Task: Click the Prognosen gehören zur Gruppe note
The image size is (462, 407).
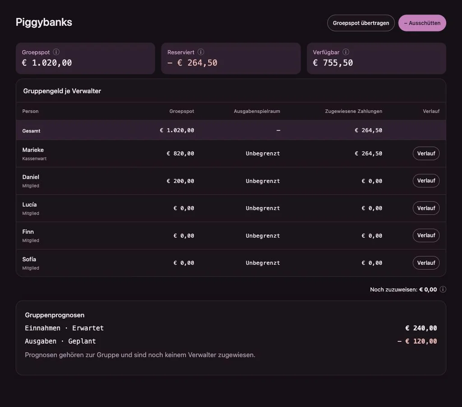Action: 140,355
